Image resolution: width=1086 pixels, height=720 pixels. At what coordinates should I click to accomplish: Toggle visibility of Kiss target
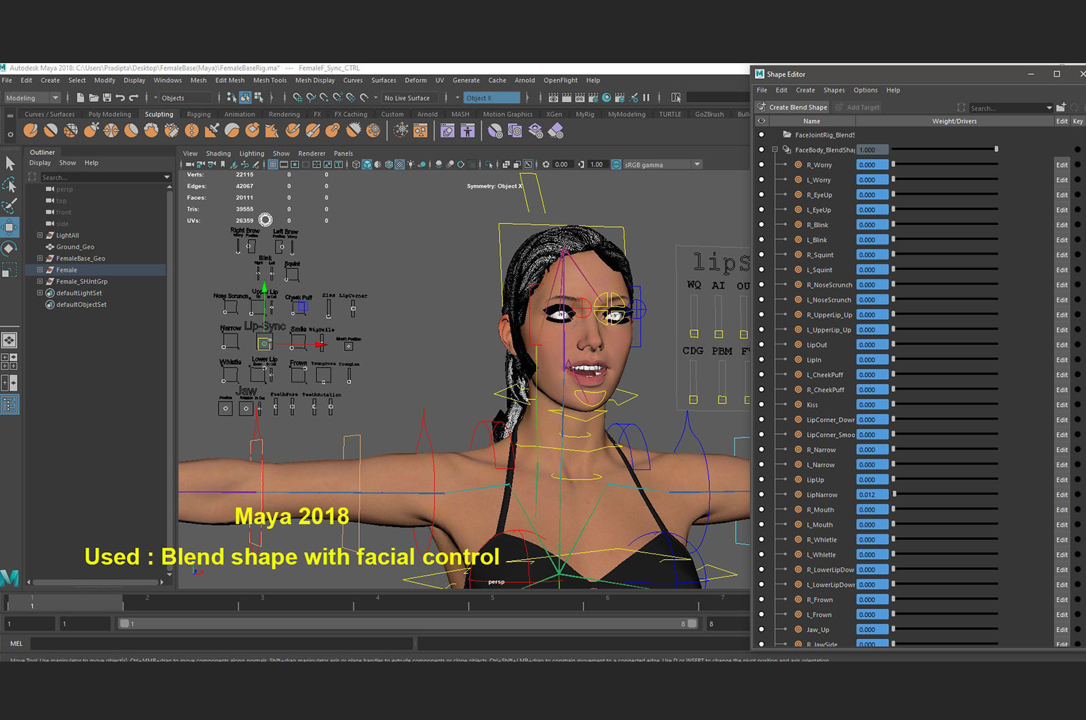point(761,404)
